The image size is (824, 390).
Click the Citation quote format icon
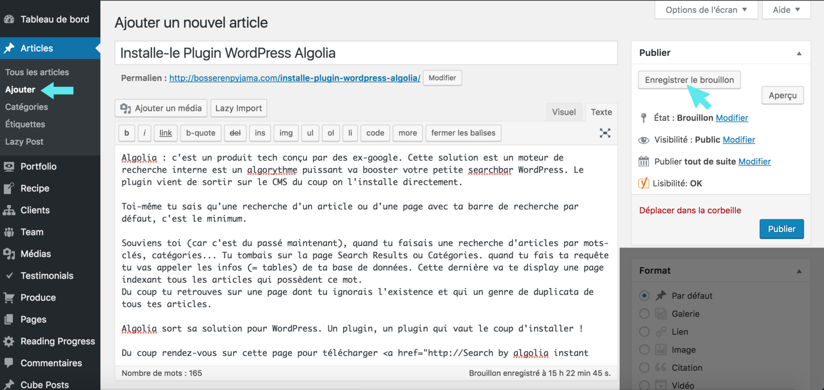click(661, 368)
